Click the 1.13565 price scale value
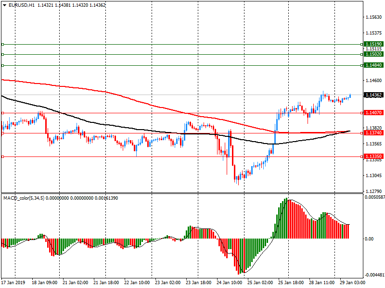This screenshot has width=385, height=288. click(374, 144)
